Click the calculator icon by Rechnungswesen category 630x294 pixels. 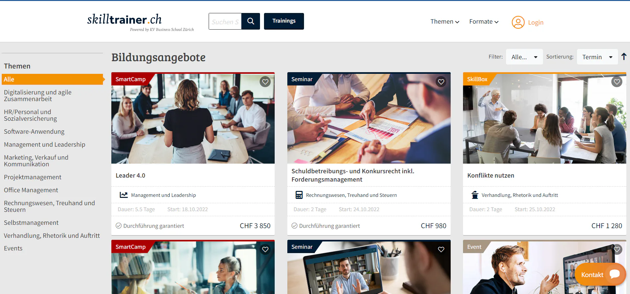(299, 195)
